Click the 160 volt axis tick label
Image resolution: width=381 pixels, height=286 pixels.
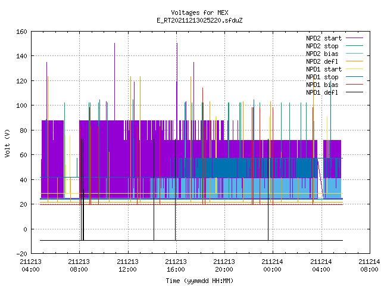click(21, 32)
